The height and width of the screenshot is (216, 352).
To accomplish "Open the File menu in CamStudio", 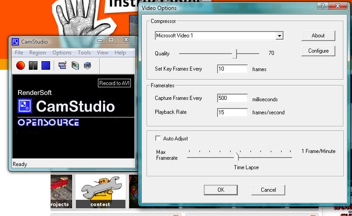I will coord(19,53).
